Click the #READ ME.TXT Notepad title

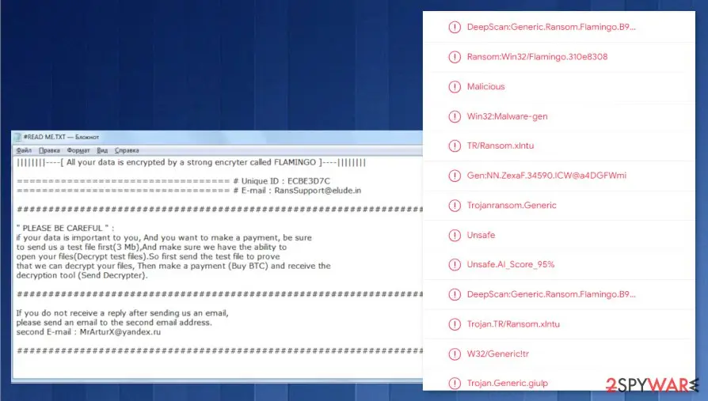coord(61,137)
